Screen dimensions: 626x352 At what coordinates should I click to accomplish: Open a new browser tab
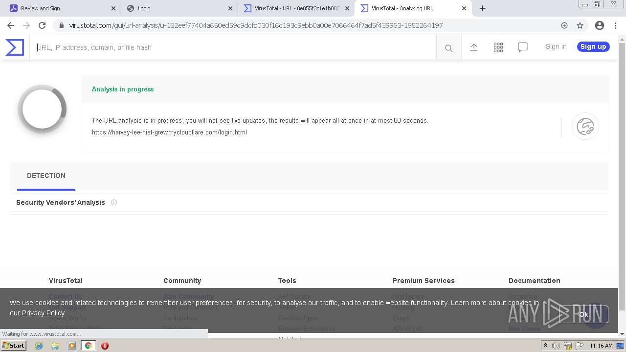pos(483,8)
